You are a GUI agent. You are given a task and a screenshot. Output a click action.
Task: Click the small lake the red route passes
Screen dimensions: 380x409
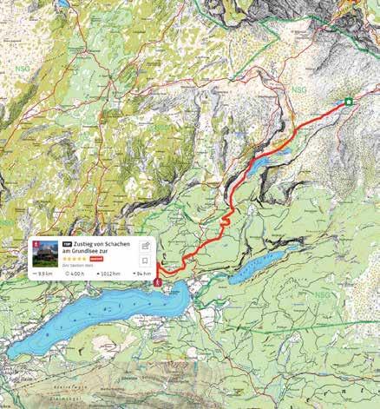[x=262, y=164]
